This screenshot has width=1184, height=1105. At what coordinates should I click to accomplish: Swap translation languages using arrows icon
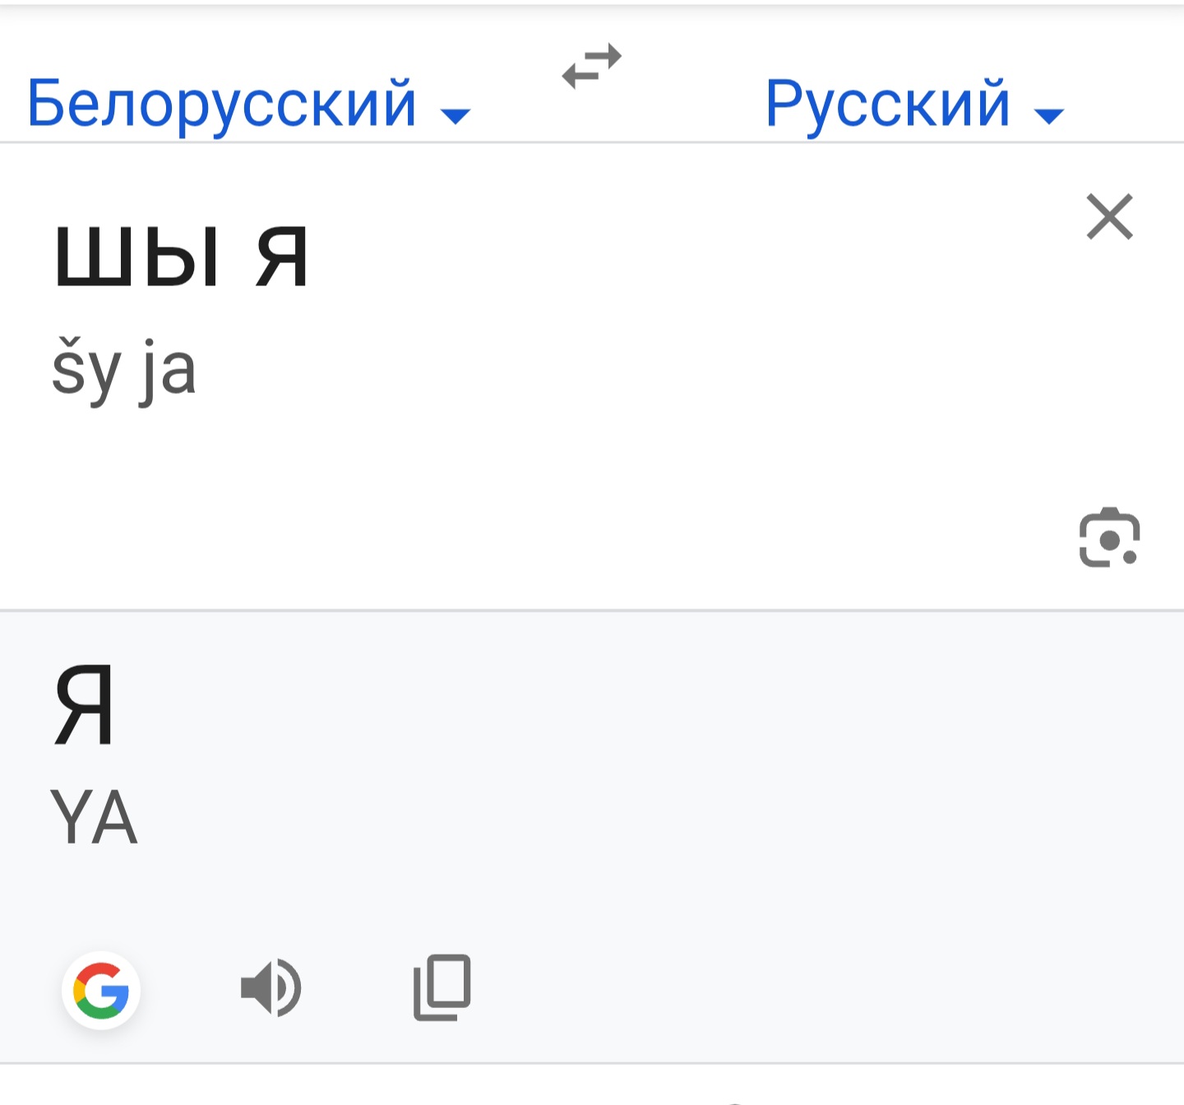590,67
